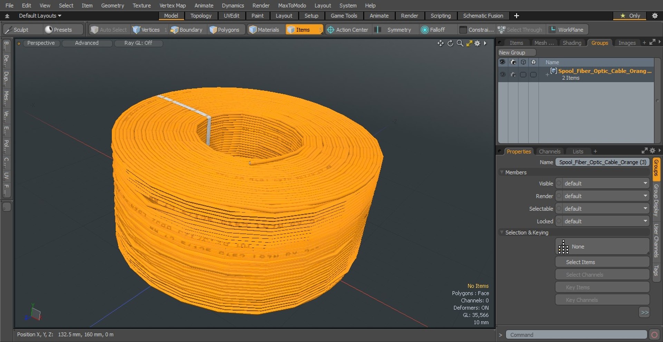Open the Default Layouts dropdown
Image resolution: width=663 pixels, height=342 pixels.
point(40,16)
